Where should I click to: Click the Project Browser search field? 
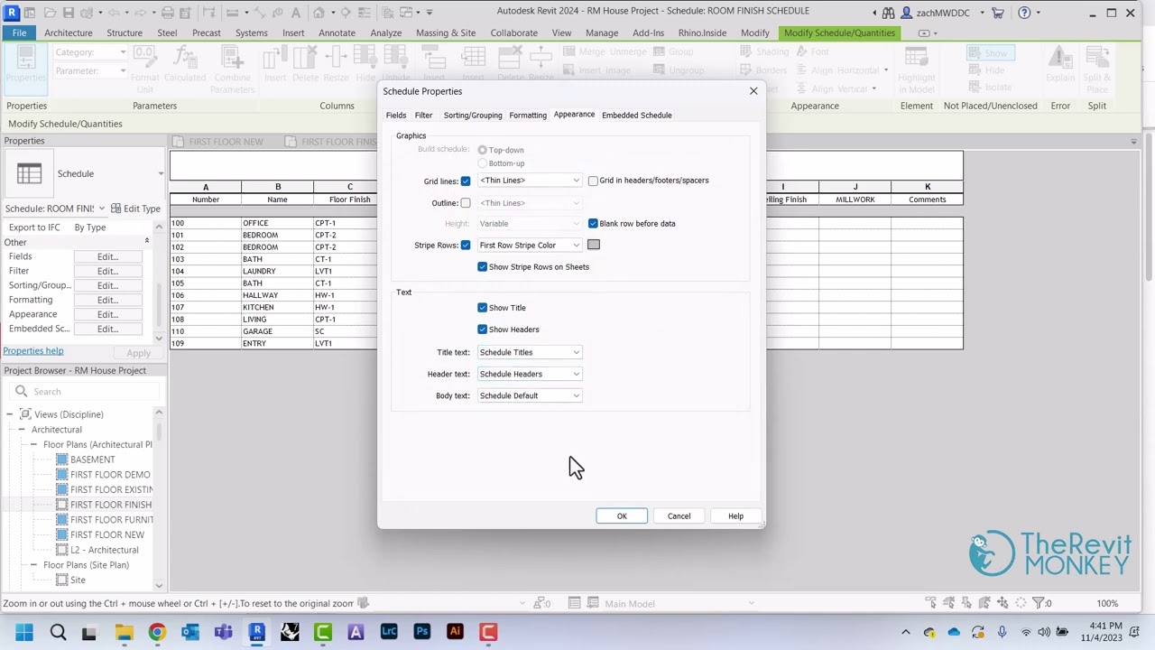coord(86,392)
